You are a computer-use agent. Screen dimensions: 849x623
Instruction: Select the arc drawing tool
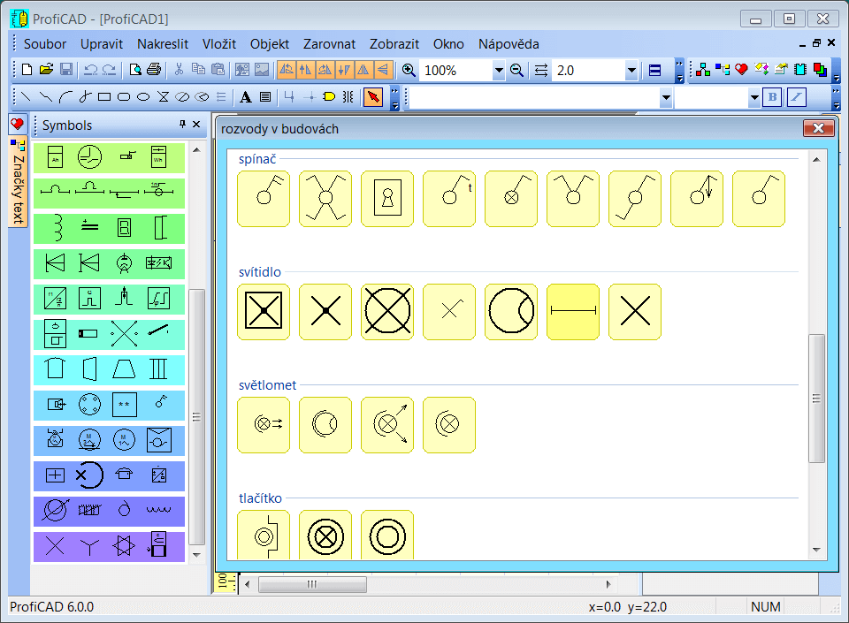65,97
